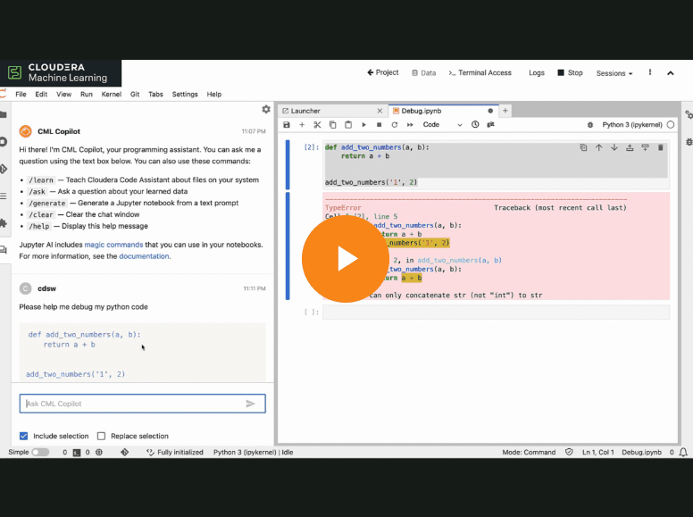This screenshot has width=693, height=517.
Task: Open the Edit menu
Action: (41, 94)
